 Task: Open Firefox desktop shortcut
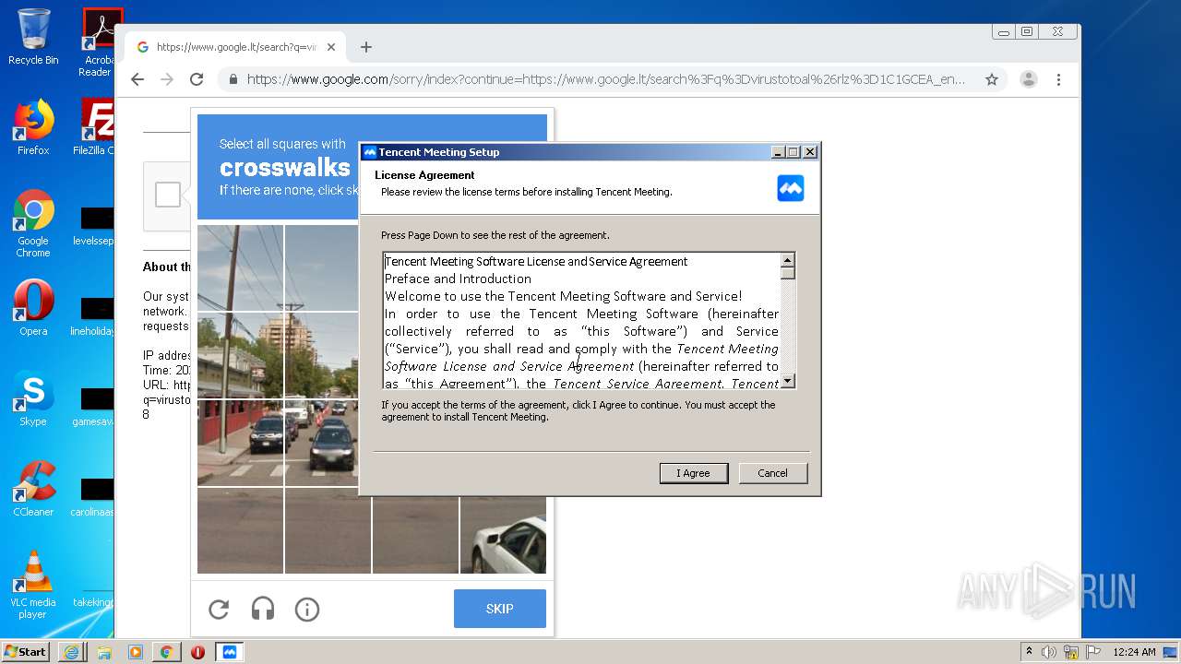pyautogui.click(x=33, y=127)
